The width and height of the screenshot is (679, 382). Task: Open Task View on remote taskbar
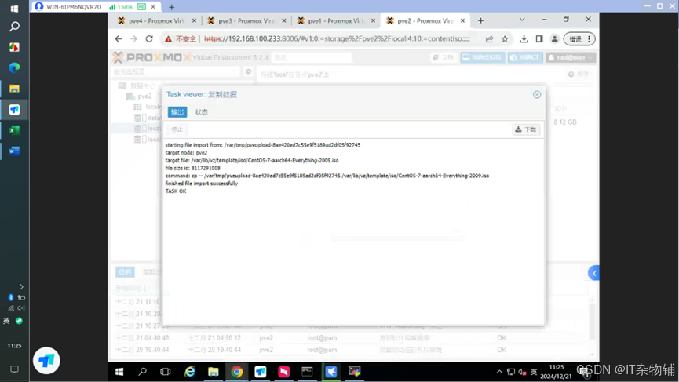pyautogui.click(x=166, y=372)
